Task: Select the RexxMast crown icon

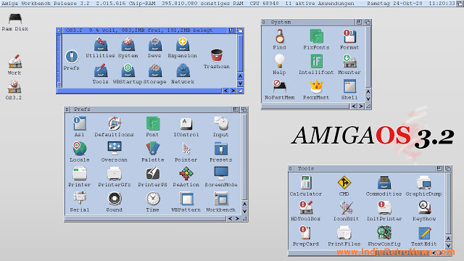Action: click(316, 86)
